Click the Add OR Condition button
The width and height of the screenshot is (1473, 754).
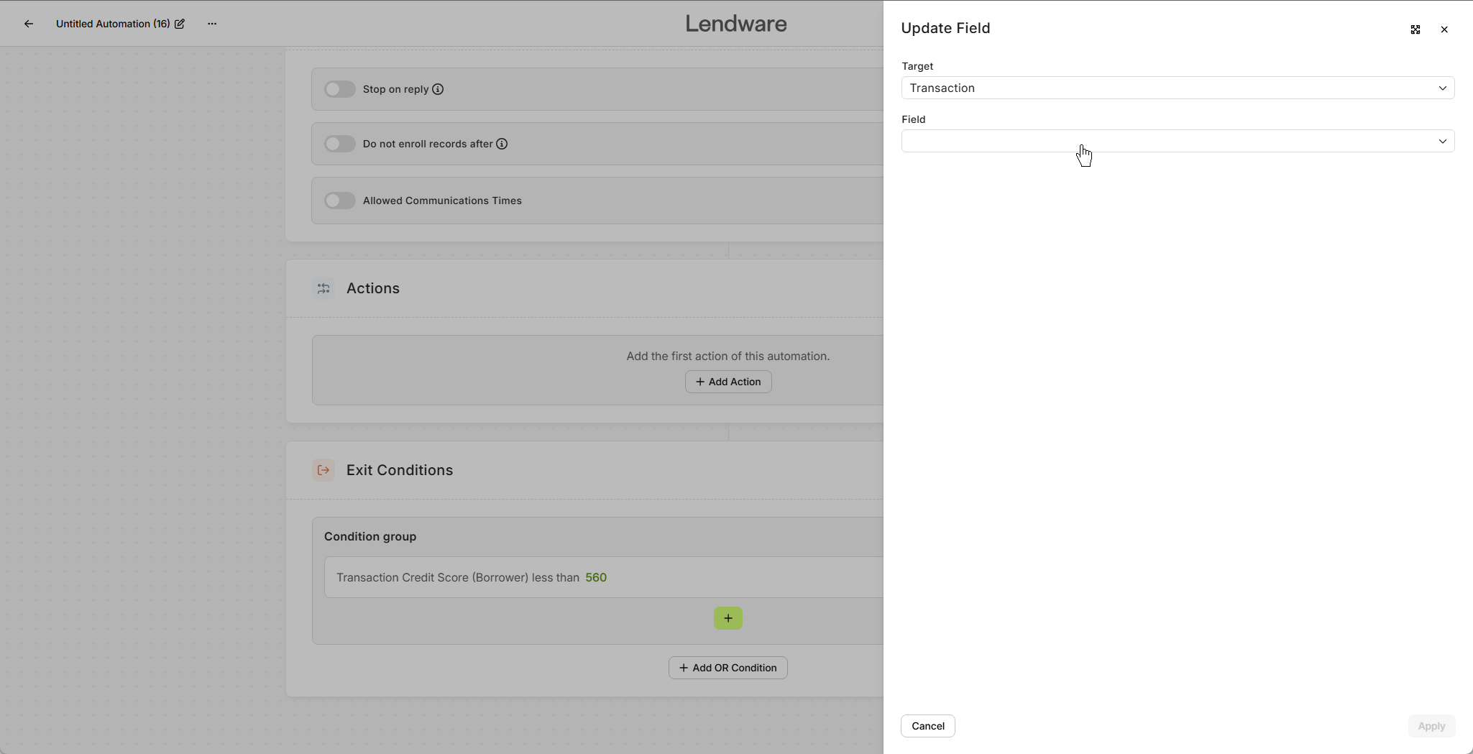[728, 668]
